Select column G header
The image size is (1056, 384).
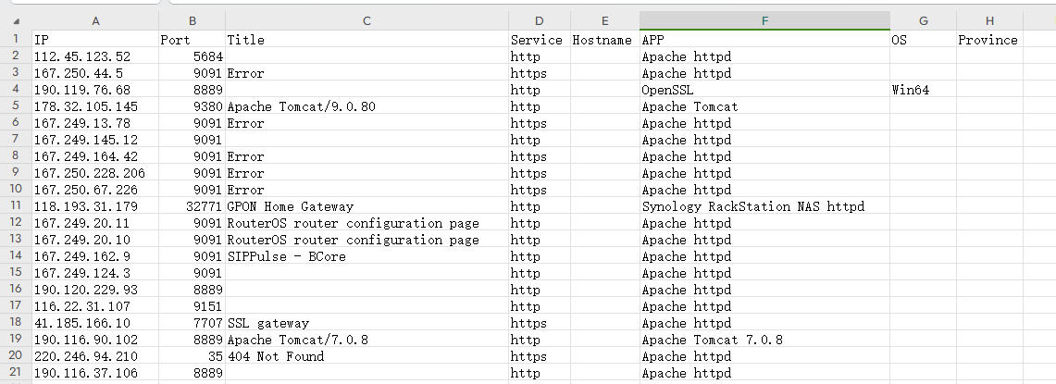coord(923,21)
